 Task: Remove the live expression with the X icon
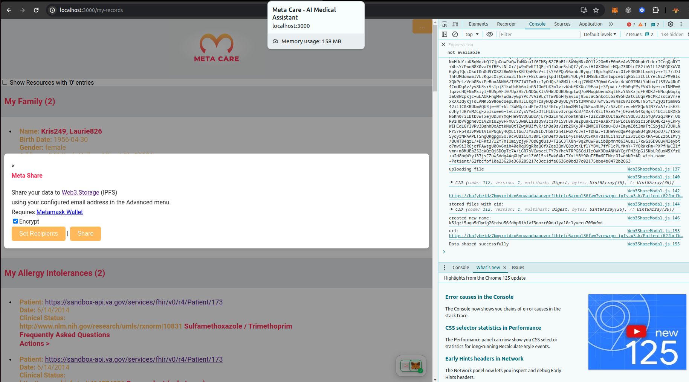coord(443,44)
